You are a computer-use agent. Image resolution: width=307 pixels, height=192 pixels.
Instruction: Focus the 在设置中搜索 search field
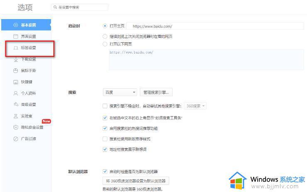coord(80,7)
